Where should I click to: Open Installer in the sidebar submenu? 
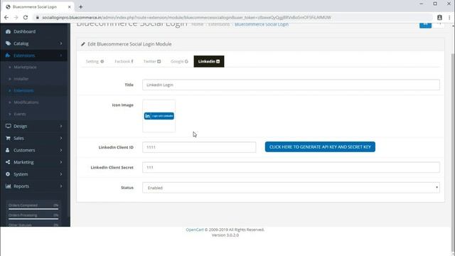click(x=21, y=79)
